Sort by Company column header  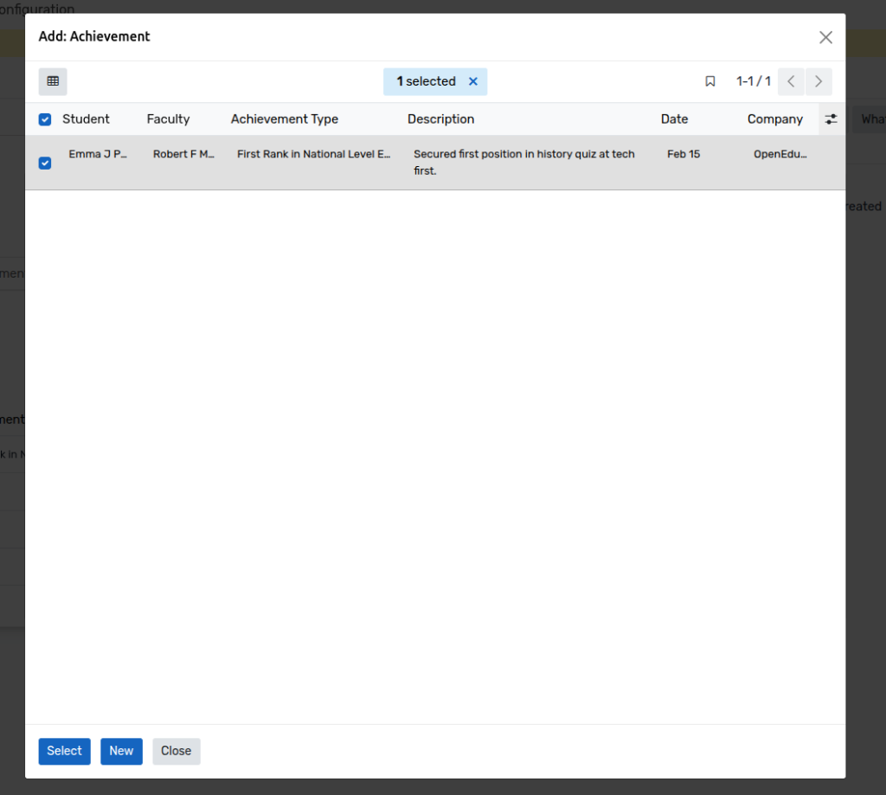coord(775,119)
